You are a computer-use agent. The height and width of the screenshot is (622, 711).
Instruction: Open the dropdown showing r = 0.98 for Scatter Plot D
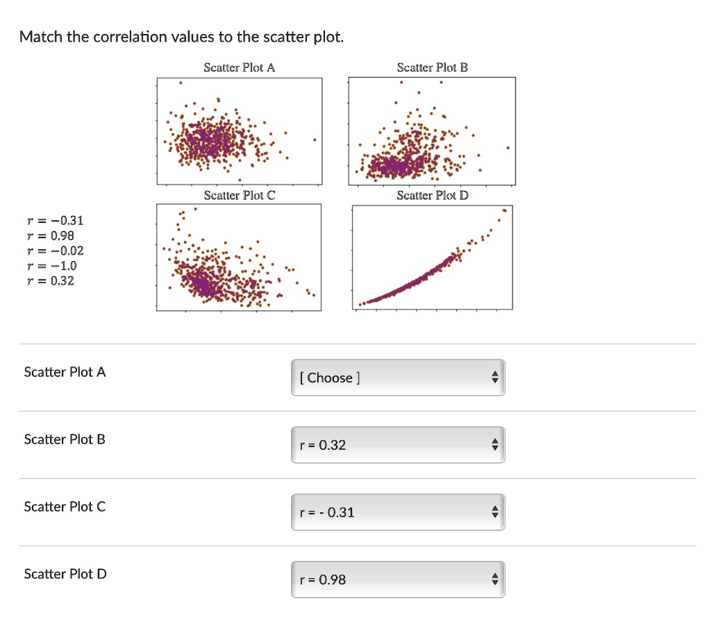398,579
